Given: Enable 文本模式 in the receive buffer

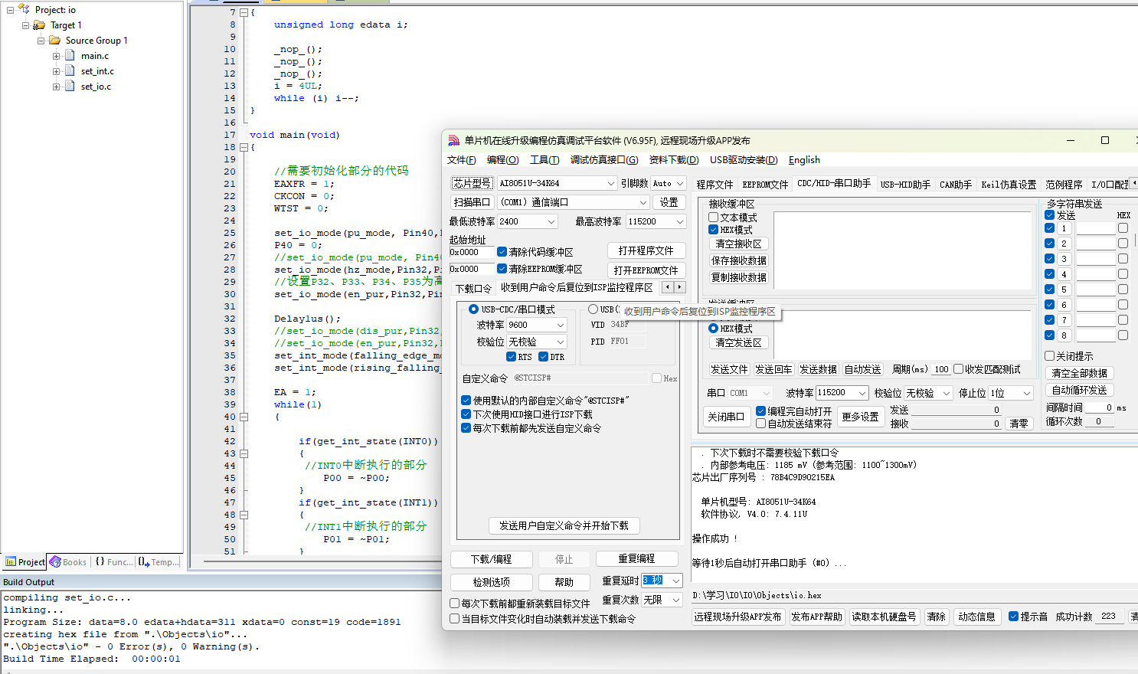Looking at the screenshot, I should point(714,218).
